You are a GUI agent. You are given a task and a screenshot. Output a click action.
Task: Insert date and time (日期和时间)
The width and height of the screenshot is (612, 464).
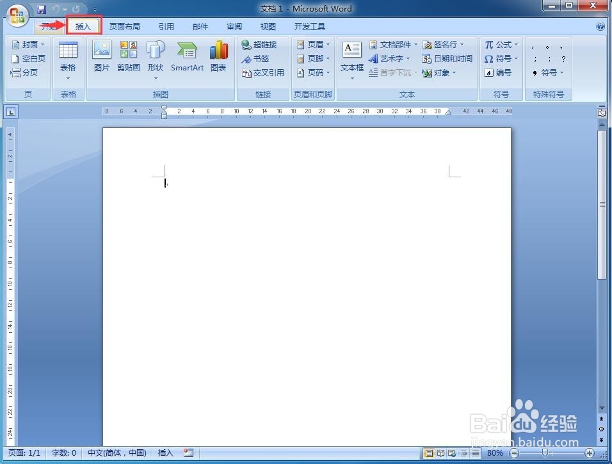tap(447, 59)
